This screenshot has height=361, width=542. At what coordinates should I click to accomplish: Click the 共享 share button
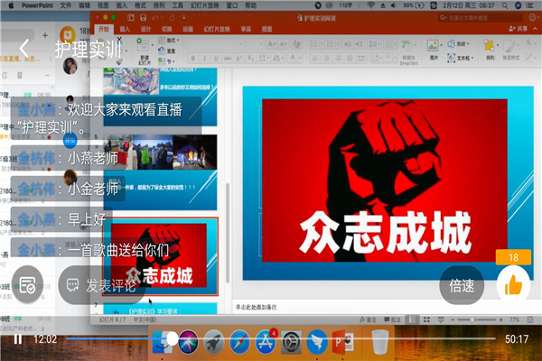(x=519, y=29)
